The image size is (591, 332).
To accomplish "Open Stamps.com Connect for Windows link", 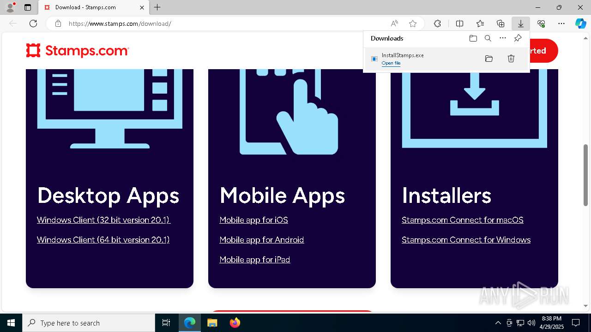I will (x=466, y=240).
